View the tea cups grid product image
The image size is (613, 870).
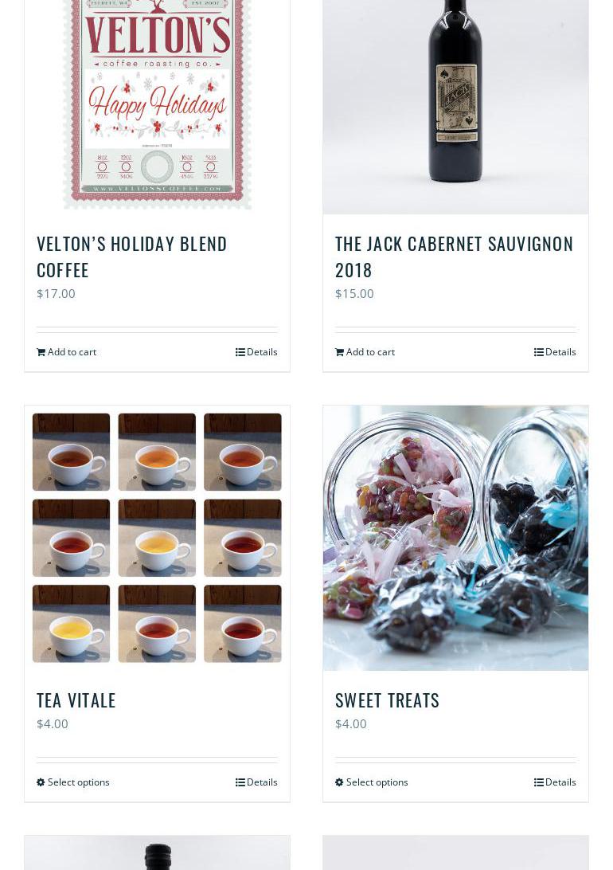[158, 538]
